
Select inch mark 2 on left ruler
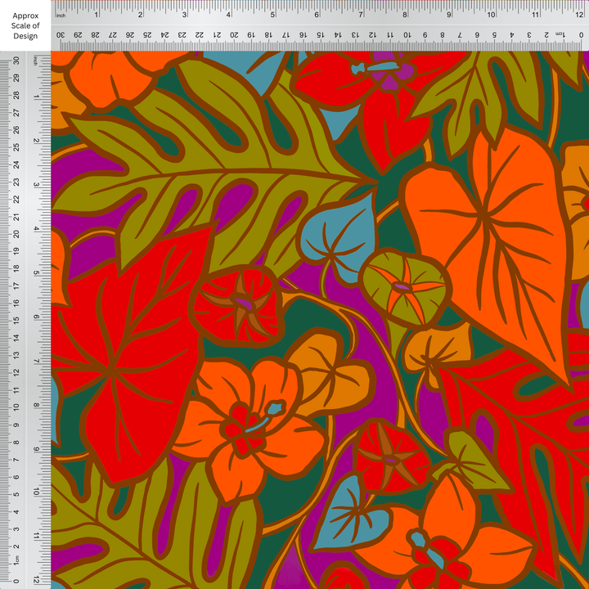[x=36, y=141]
